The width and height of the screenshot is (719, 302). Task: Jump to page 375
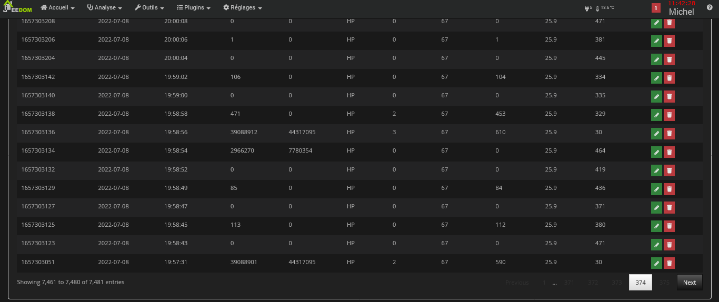click(664, 283)
